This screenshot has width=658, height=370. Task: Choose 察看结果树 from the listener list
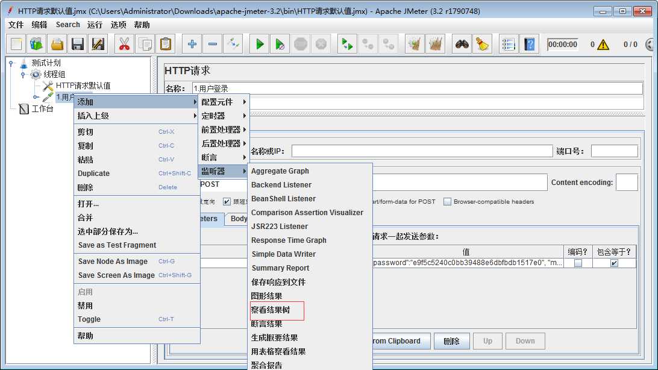coord(271,310)
